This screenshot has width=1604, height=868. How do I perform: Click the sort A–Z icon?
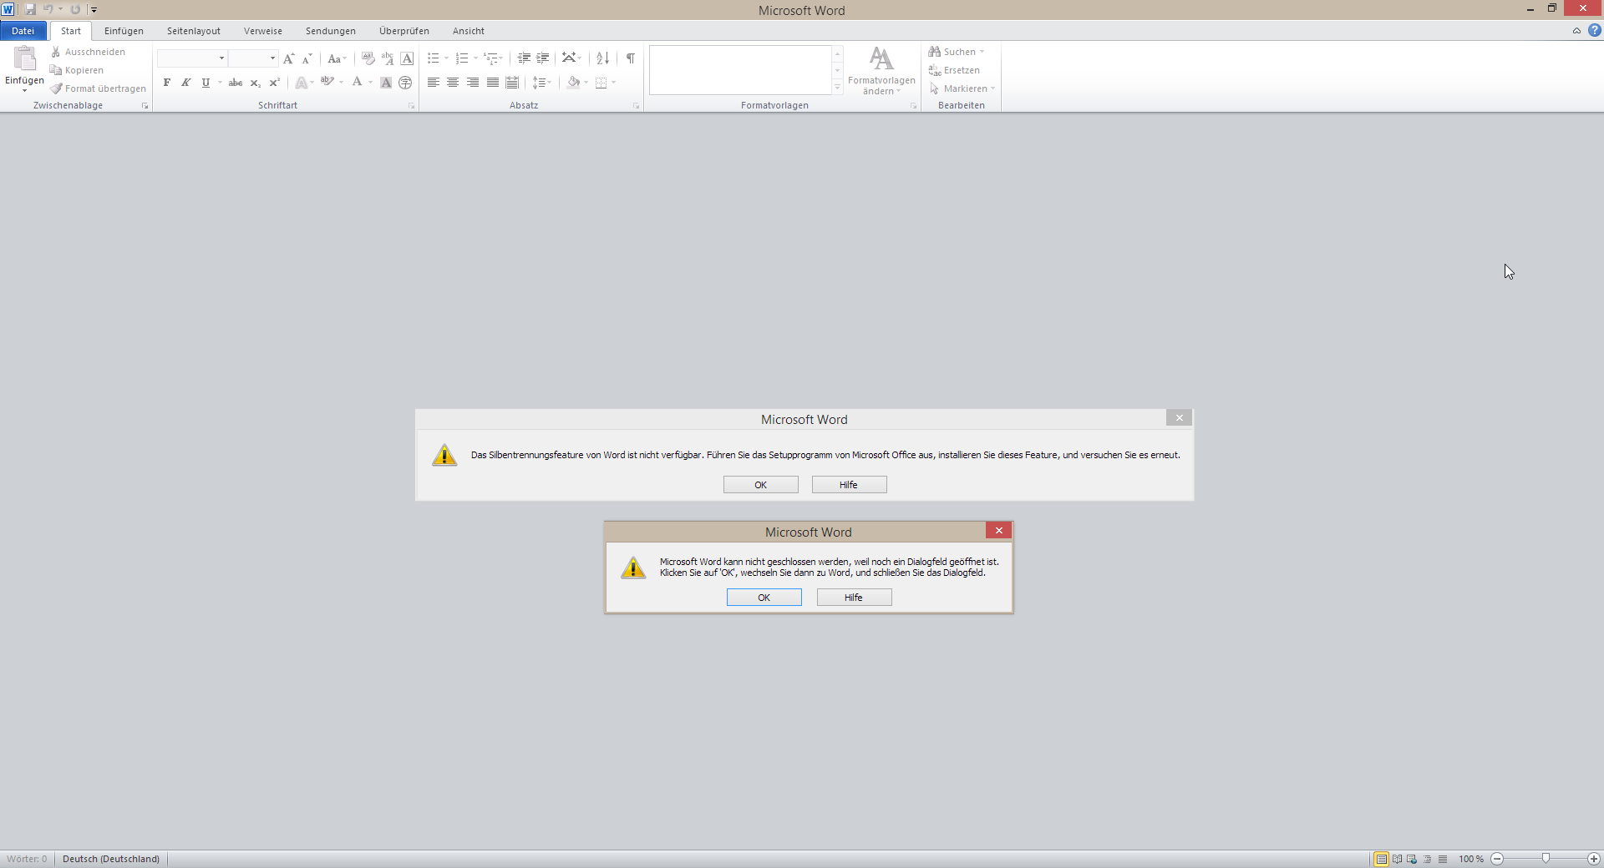602,58
